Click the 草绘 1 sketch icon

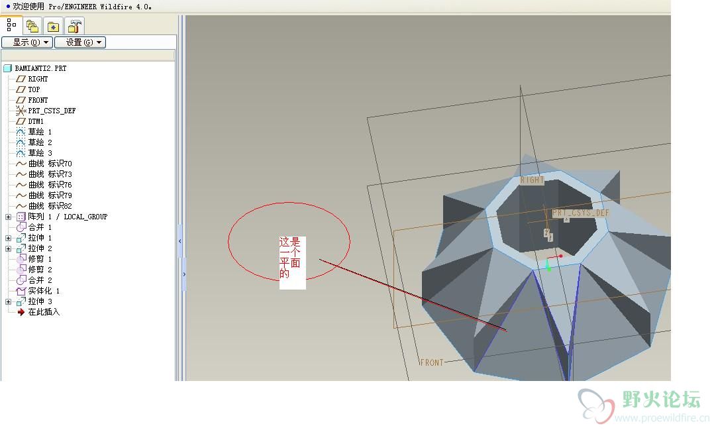21,132
